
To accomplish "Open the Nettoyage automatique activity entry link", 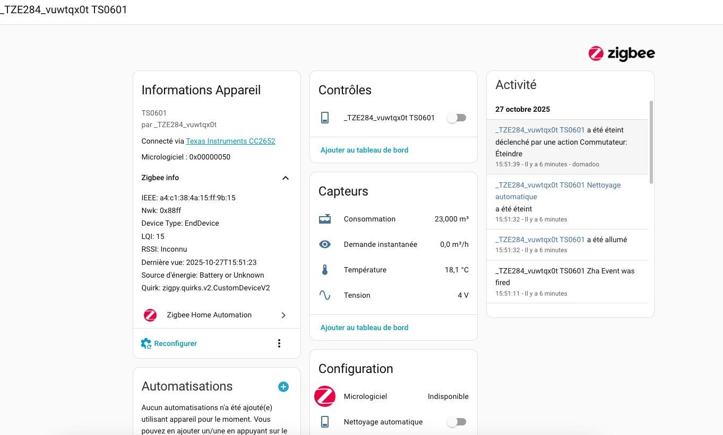I will click(x=557, y=190).
